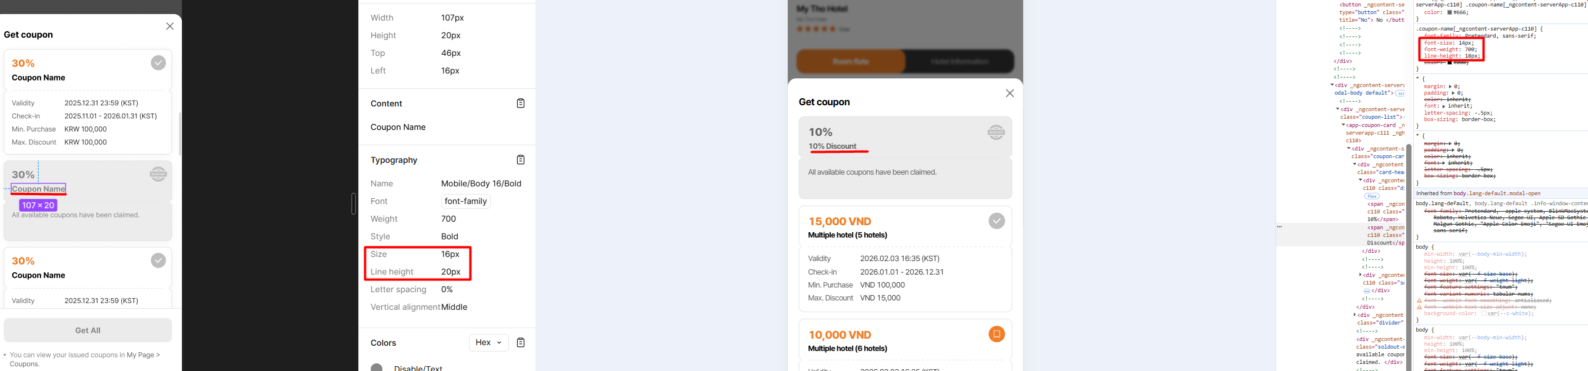1588x371 pixels.
Task: Copy the Colors section values
Action: [x=520, y=343]
